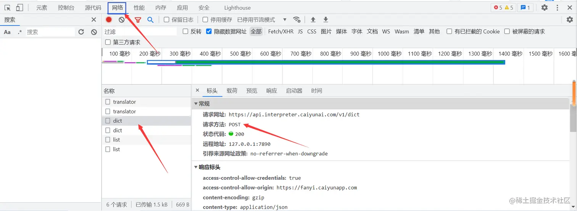Click the request URL value text

pyautogui.click(x=294, y=114)
